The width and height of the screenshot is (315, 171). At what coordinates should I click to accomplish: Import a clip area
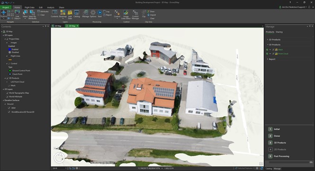(x=152, y=15)
